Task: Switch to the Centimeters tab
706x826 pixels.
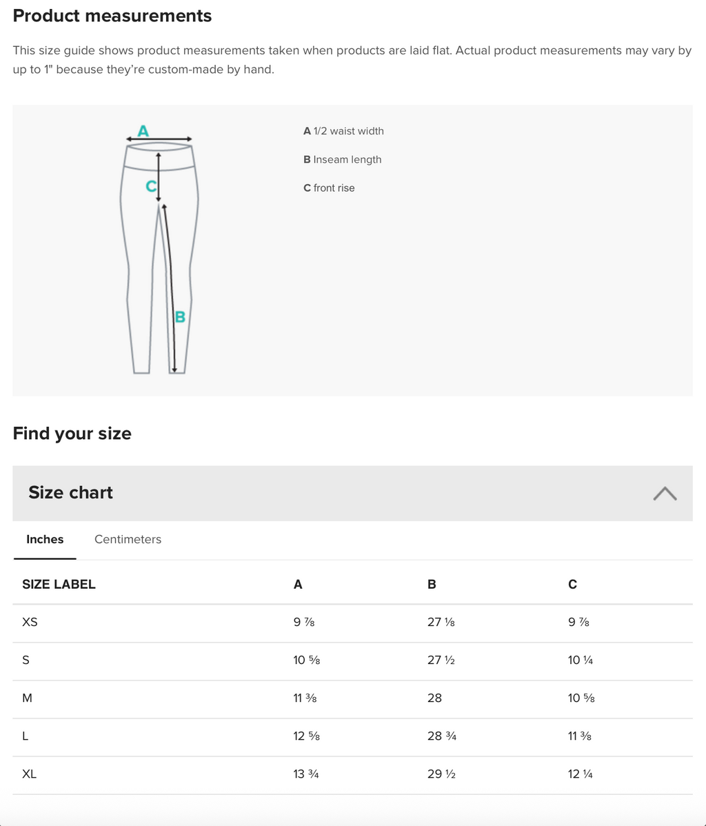Action: tap(128, 539)
